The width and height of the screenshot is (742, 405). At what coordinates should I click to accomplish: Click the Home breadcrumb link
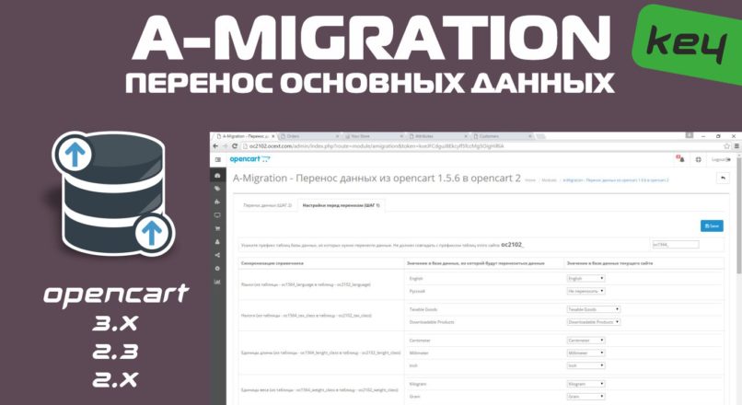[x=530, y=180]
